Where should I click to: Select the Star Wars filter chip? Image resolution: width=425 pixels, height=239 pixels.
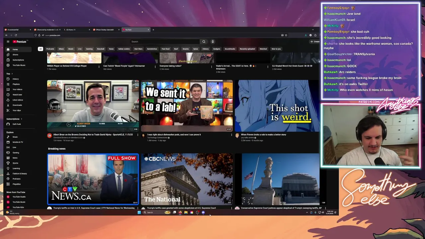pos(138,49)
